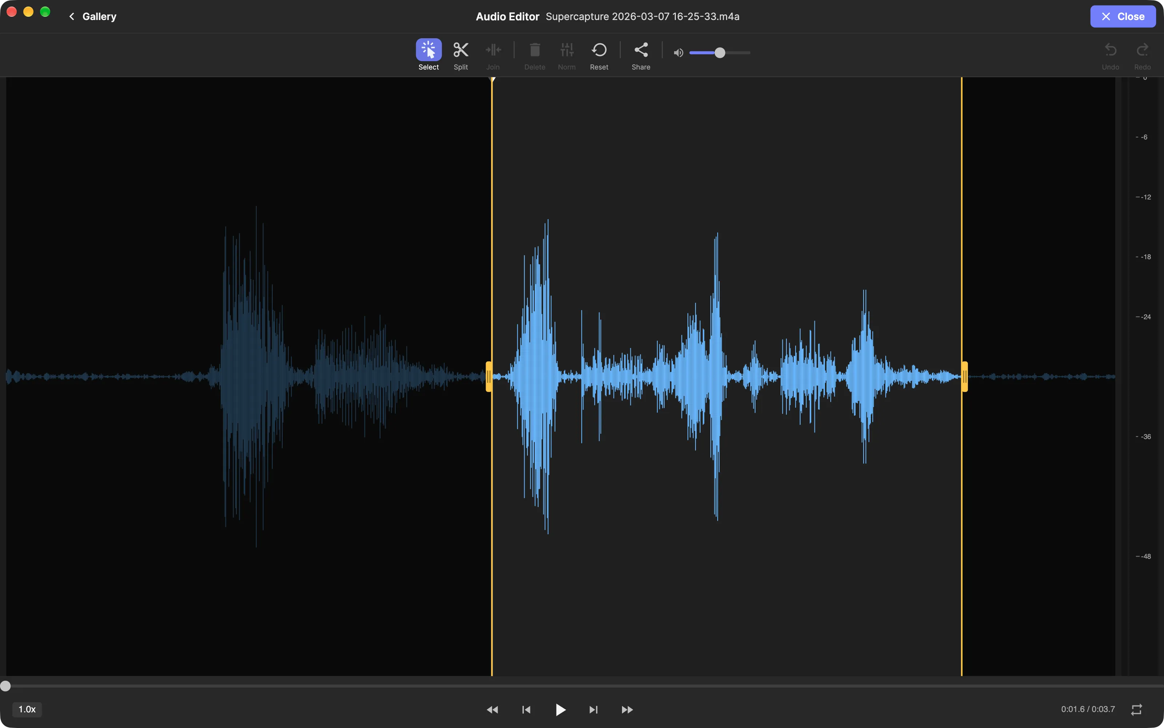Viewport: 1164px width, 728px height.
Task: Click the file name Supercapture 2026-03-07 16-25-33.m4a
Action: [x=642, y=16]
